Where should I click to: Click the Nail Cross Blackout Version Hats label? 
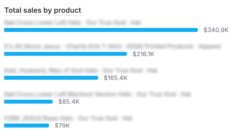coord(97,94)
